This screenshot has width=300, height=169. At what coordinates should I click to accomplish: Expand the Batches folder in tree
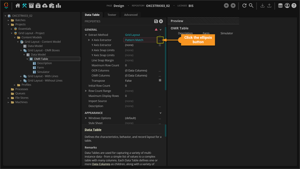click(9, 20)
